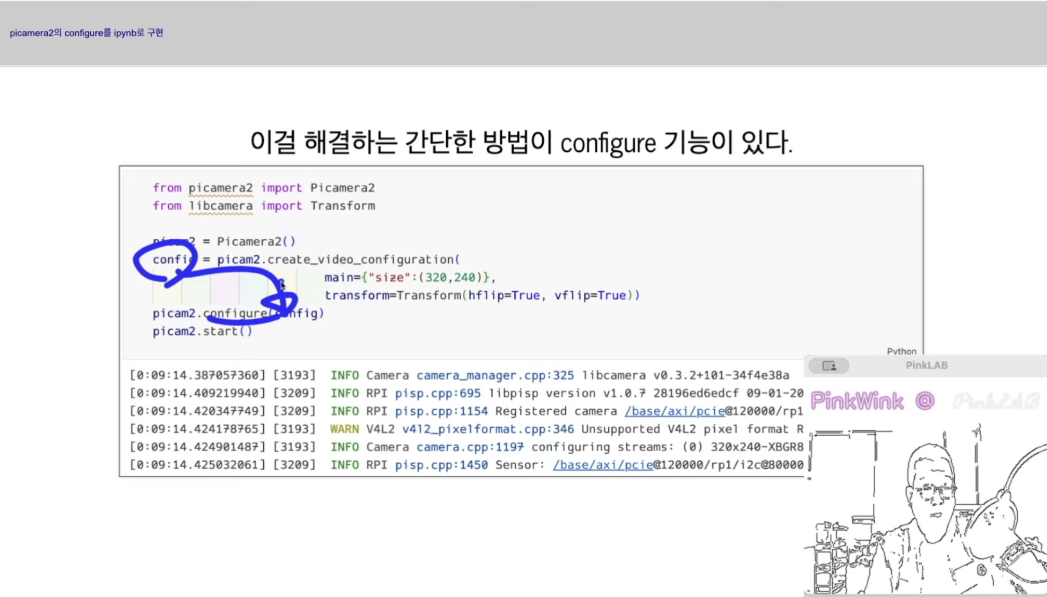1047x597 pixels.
Task: Open the pisp.cpp:1154 log link
Action: 441,411
